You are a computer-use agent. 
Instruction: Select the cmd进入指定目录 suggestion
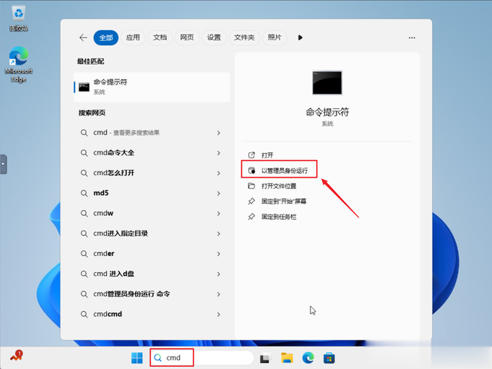tap(152, 234)
